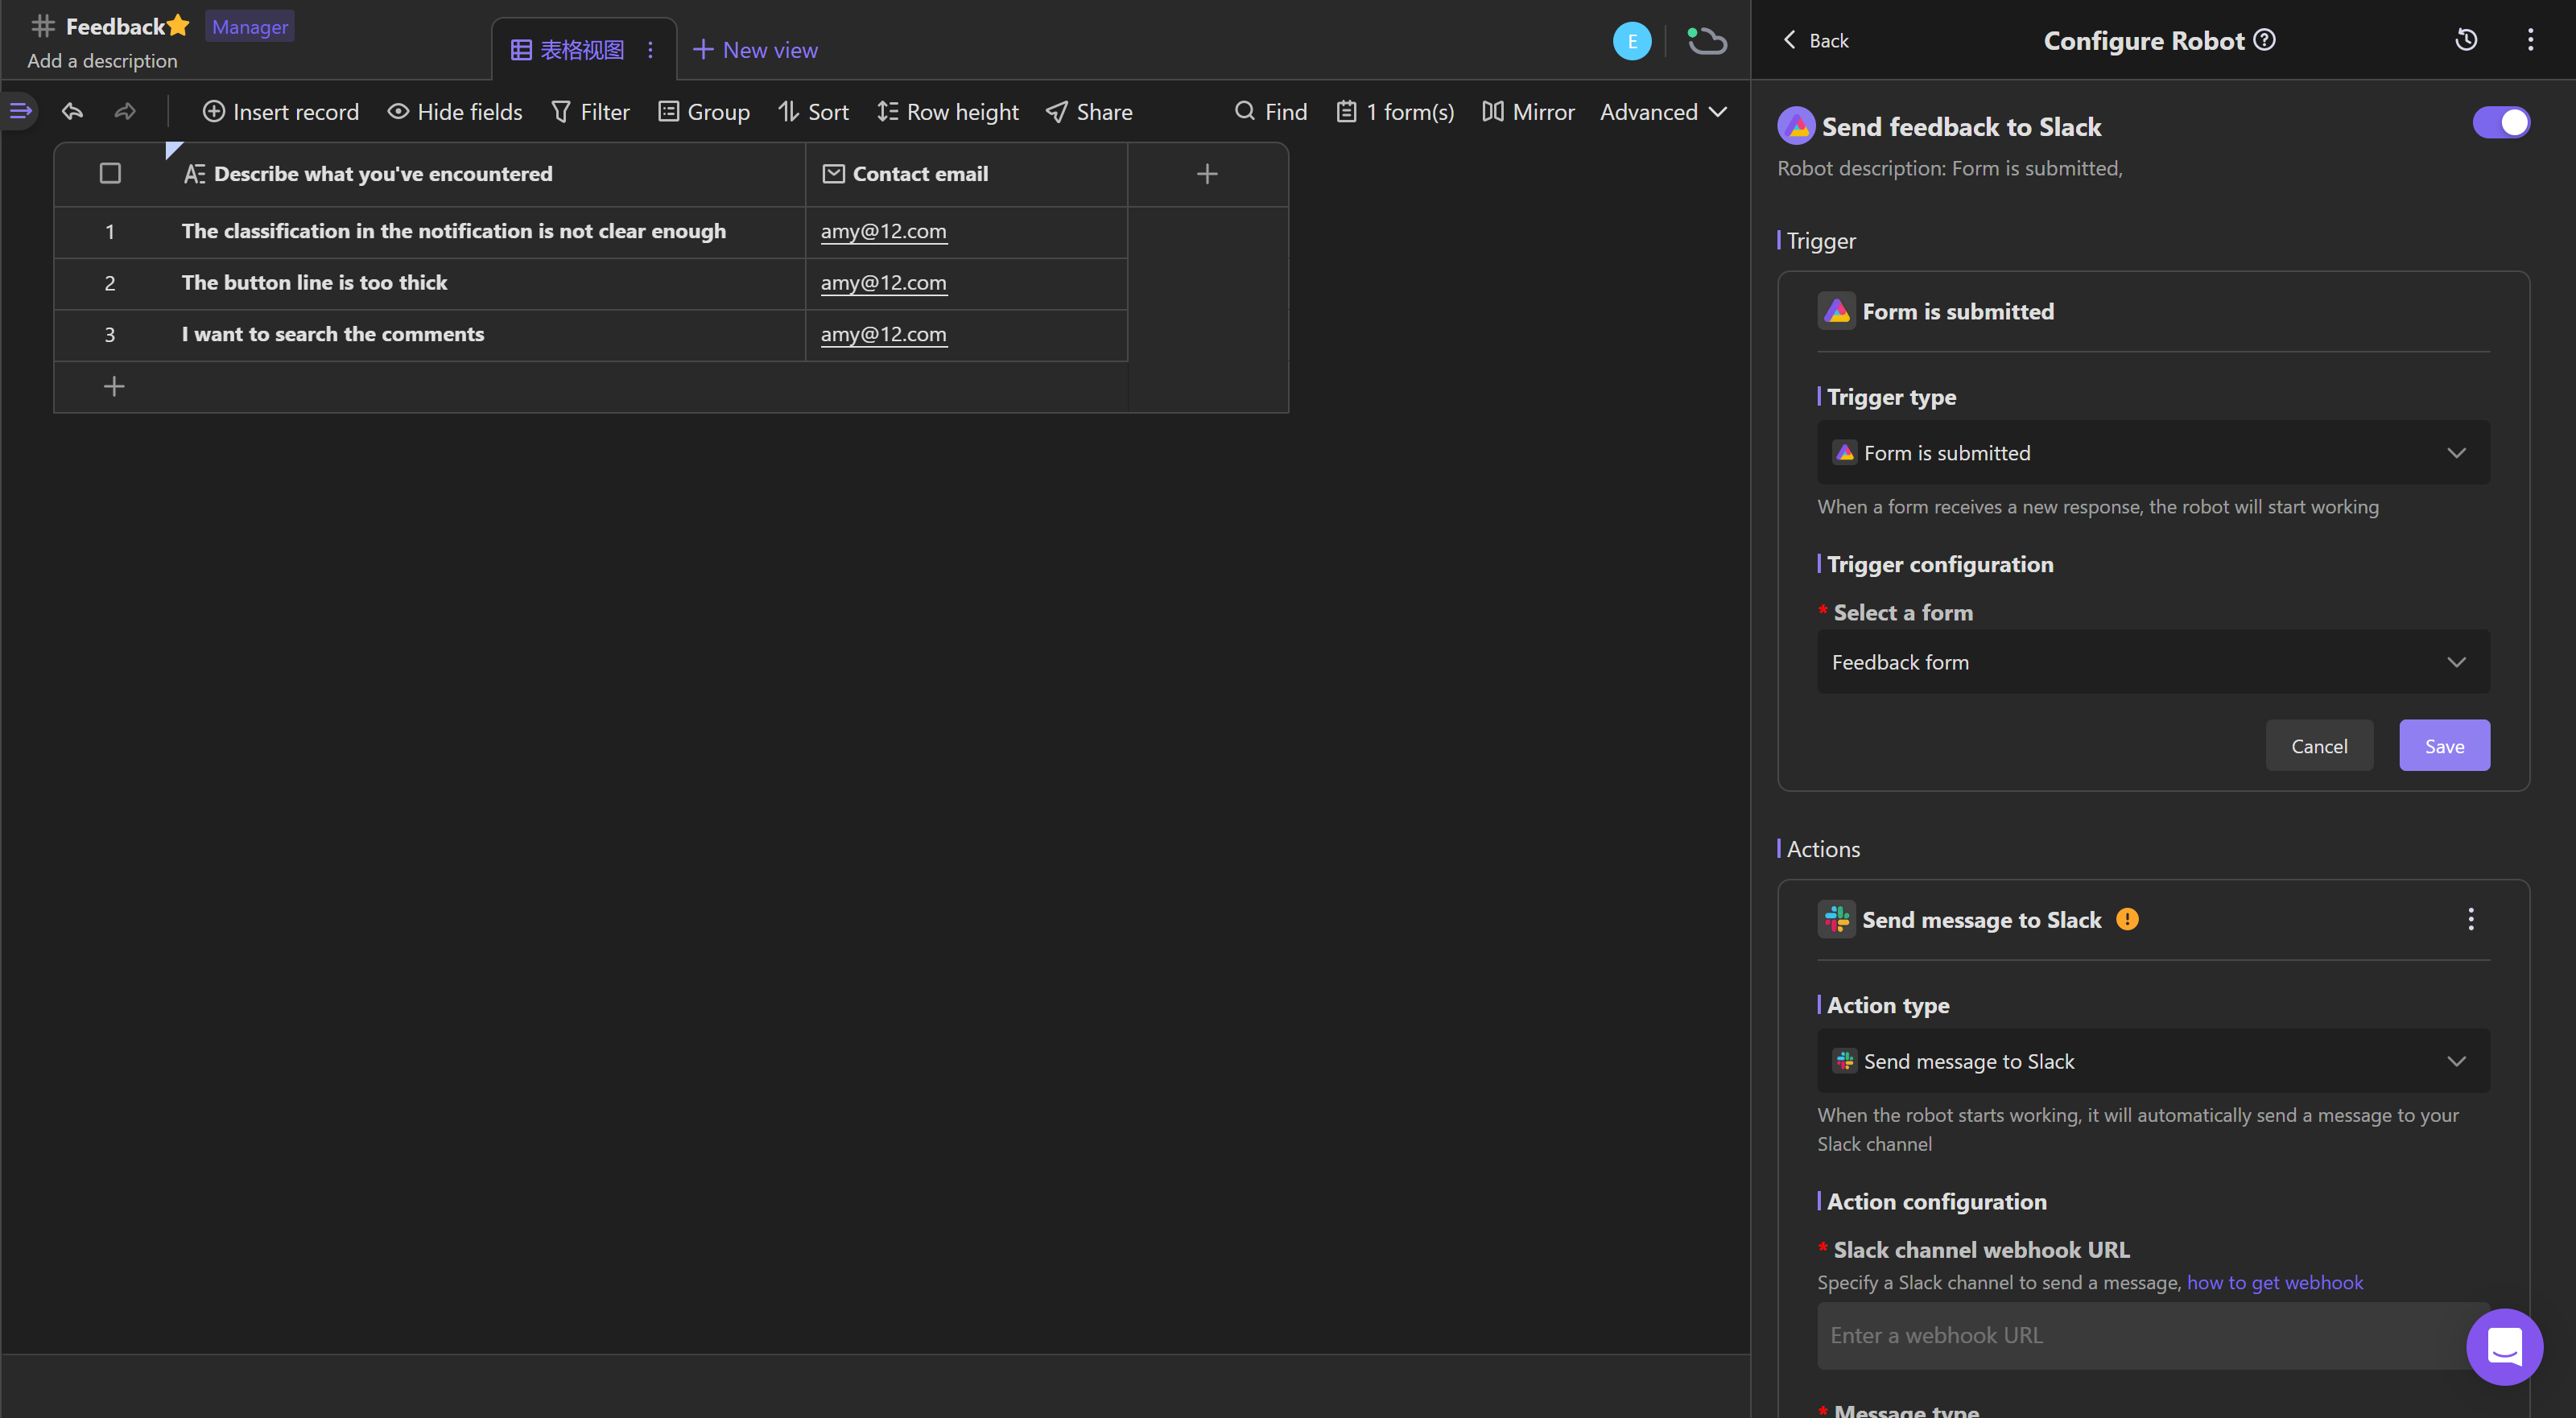
Task: Open the Action type dropdown
Action: pyautogui.click(x=2153, y=1061)
